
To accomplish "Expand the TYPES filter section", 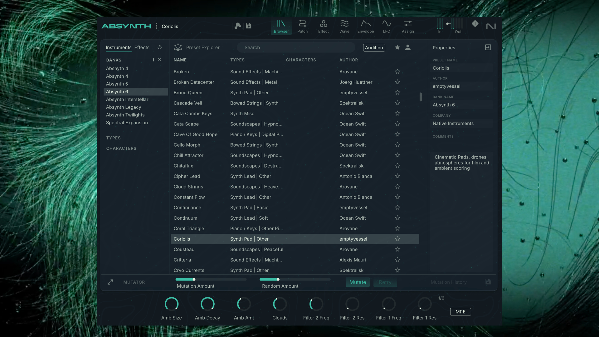I will click(113, 138).
